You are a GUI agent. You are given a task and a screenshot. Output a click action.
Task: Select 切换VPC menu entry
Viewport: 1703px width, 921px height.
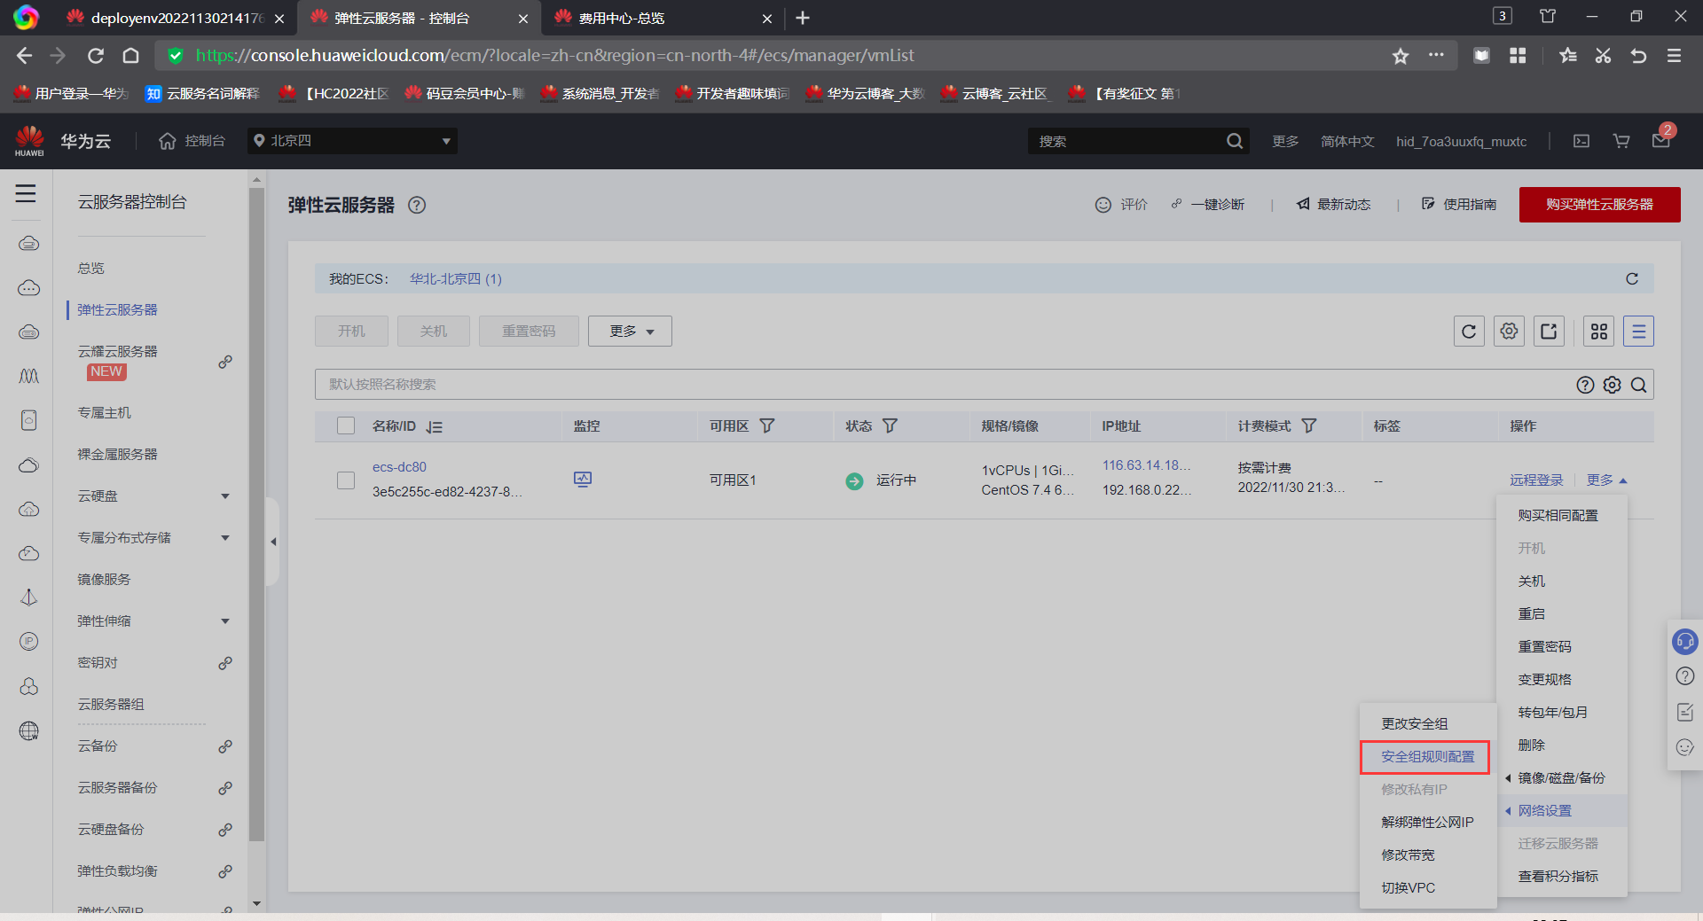pyautogui.click(x=1408, y=888)
